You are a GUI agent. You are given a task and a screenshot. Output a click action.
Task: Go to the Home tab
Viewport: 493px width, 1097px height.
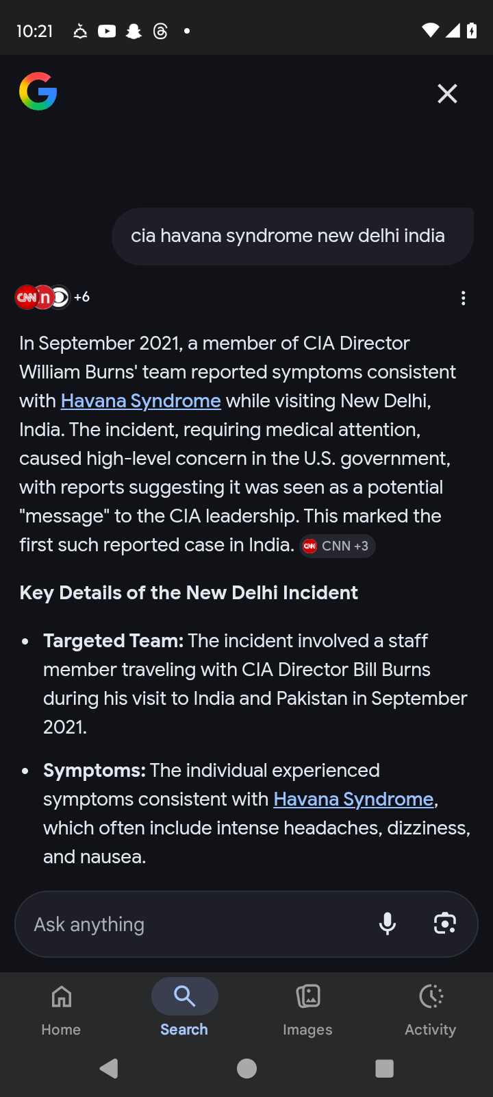61,1009
